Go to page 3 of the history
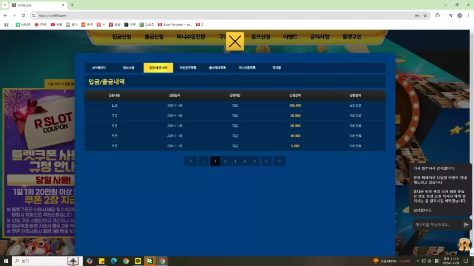474x266 pixels. coord(235,161)
